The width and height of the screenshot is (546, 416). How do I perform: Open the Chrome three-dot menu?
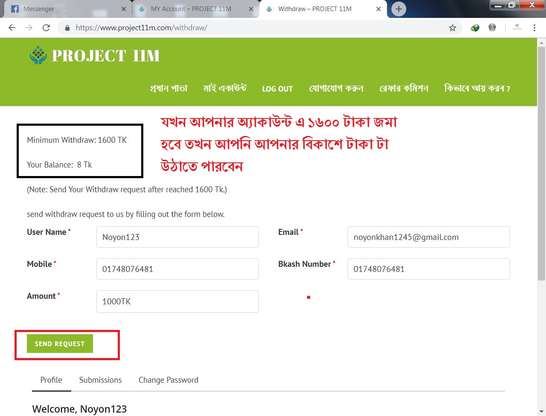(x=534, y=28)
